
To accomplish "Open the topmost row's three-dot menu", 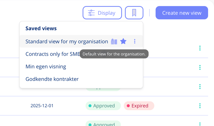I will [200, 48].
